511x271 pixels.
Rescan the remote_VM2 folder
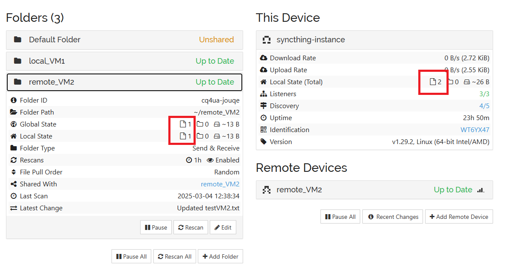click(x=191, y=227)
